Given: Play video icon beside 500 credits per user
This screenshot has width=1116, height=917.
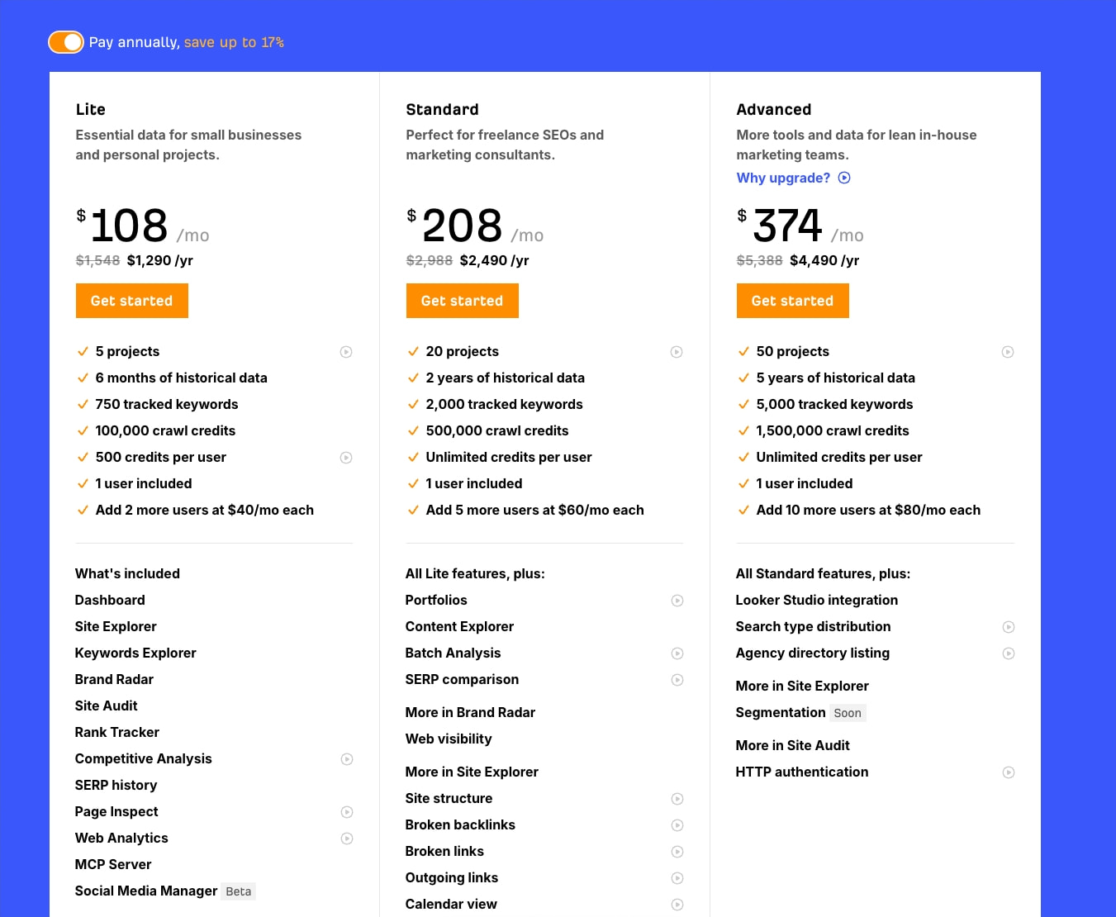Looking at the screenshot, I should [x=346, y=458].
